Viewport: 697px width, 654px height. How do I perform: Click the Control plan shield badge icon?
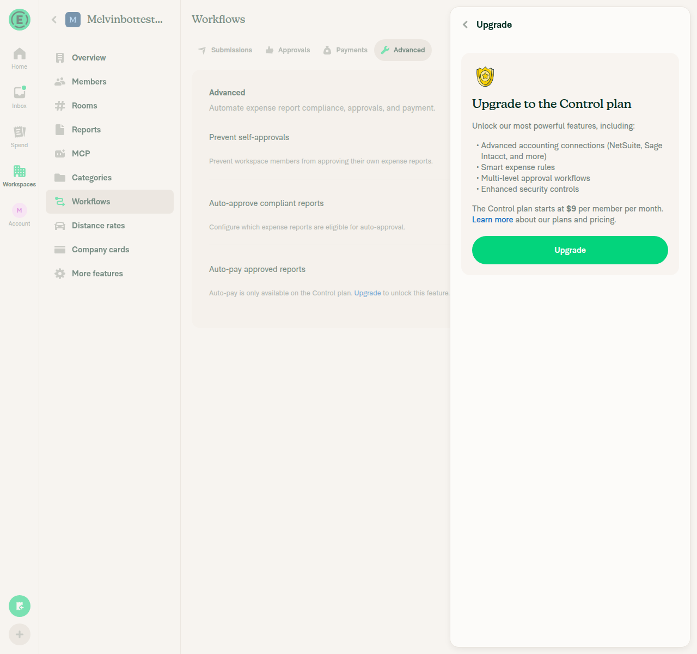(x=485, y=77)
